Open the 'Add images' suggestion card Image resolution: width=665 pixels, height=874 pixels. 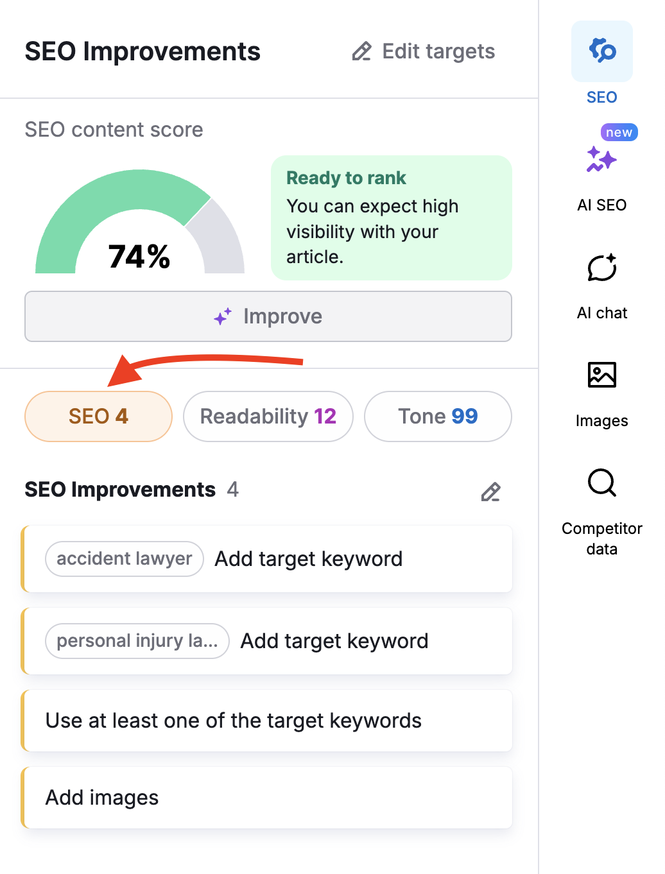tap(268, 797)
